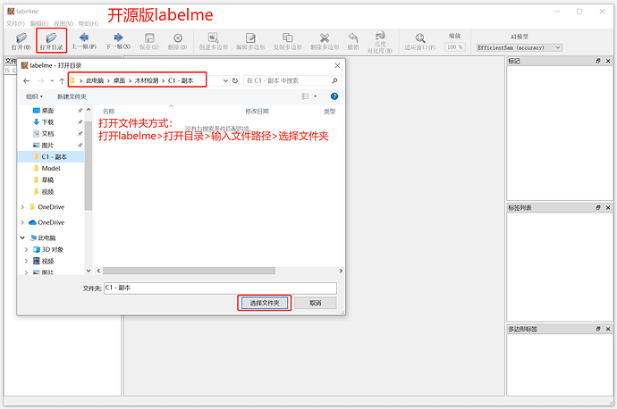Click the 删除多边形 delete polygon tool
Viewport: 617px width, 409px height.
pos(325,41)
